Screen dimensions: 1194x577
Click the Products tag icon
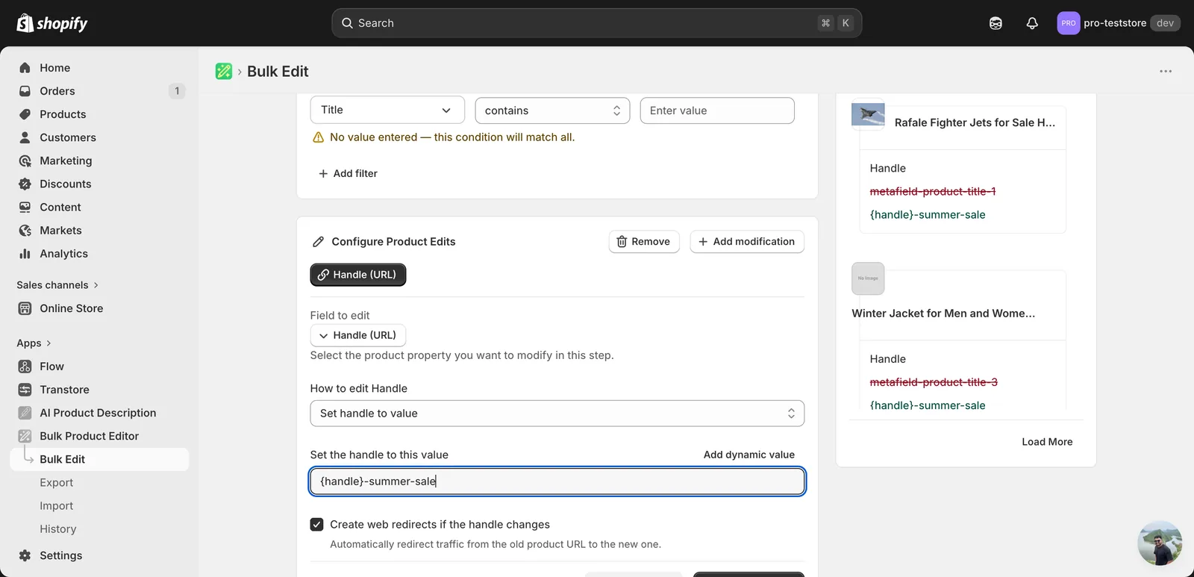coord(25,114)
